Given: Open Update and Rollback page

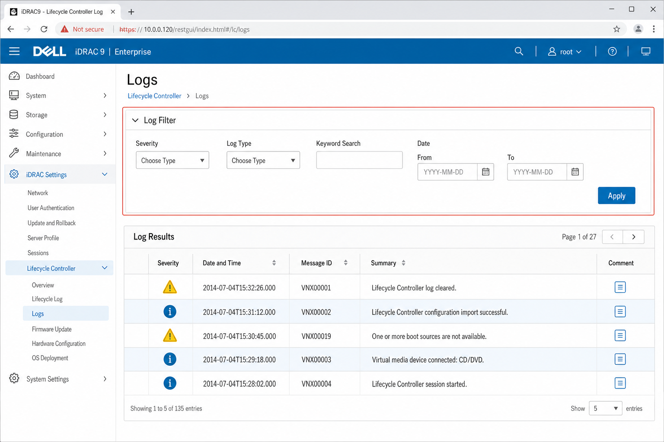Looking at the screenshot, I should pyautogui.click(x=51, y=223).
